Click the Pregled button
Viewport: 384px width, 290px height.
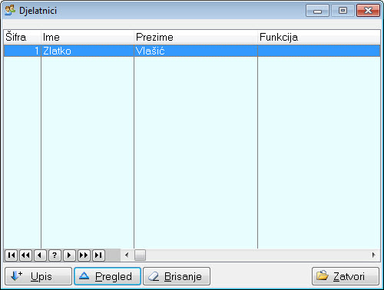tap(108, 276)
